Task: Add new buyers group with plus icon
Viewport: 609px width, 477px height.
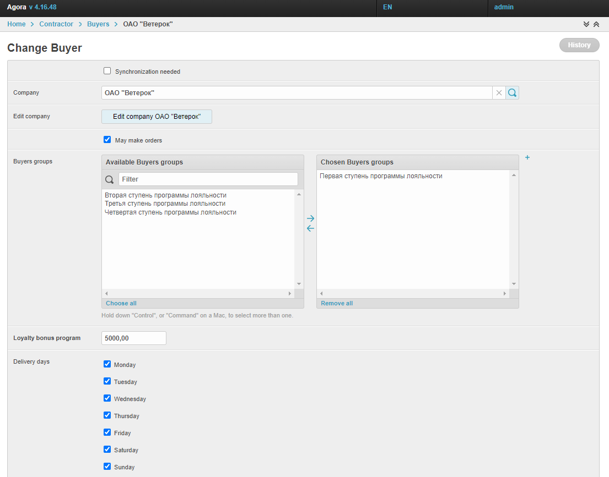Action: pos(527,157)
